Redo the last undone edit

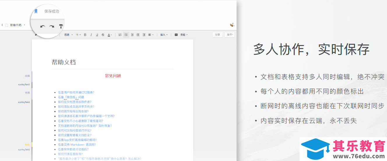52,27
